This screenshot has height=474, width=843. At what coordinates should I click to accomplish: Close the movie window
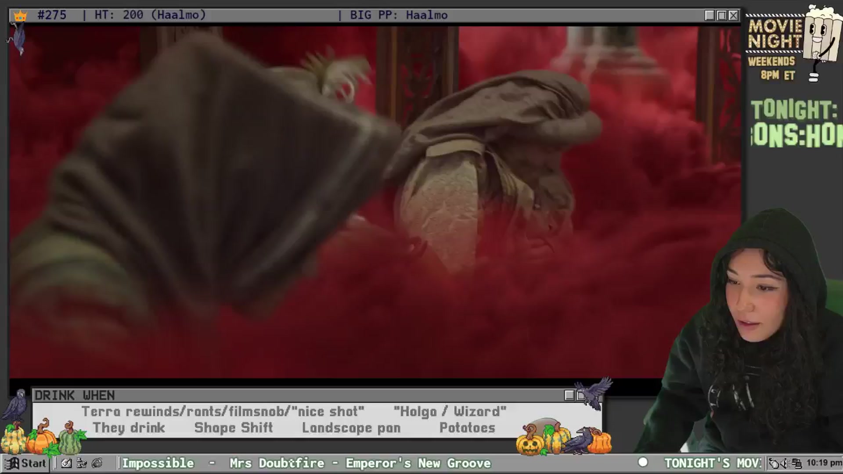(x=733, y=15)
